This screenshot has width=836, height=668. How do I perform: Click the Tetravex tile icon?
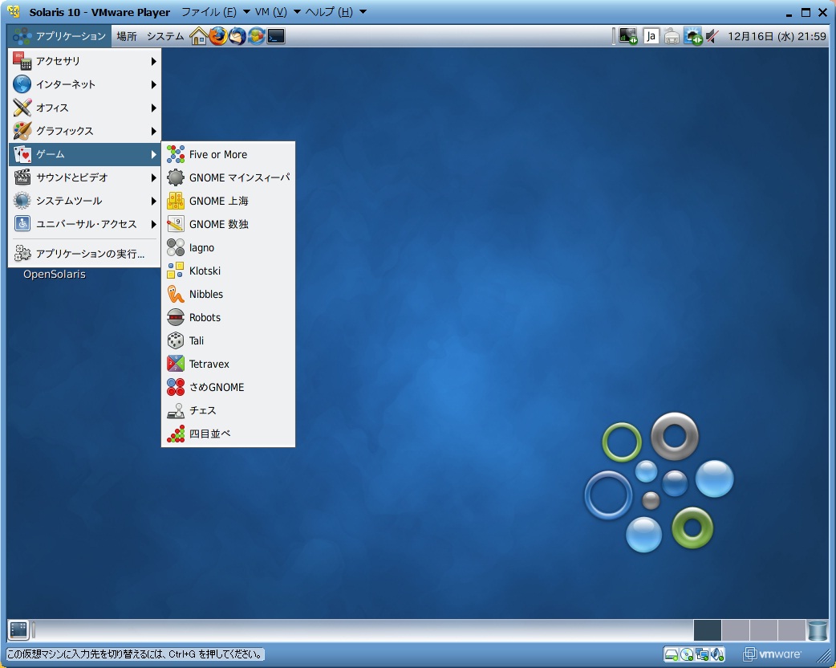click(176, 364)
